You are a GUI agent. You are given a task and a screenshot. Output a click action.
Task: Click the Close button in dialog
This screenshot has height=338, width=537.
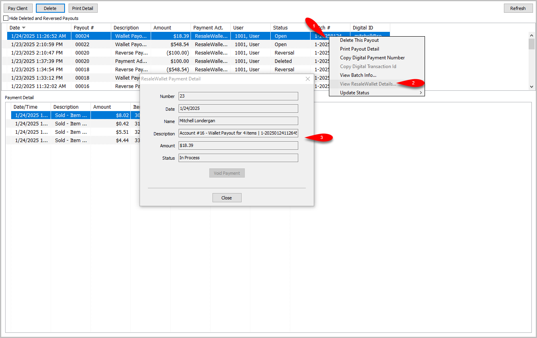(x=227, y=198)
